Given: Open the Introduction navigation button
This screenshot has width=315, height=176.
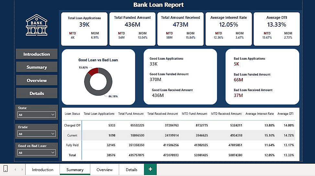Looking at the screenshot, I should coord(37,54).
